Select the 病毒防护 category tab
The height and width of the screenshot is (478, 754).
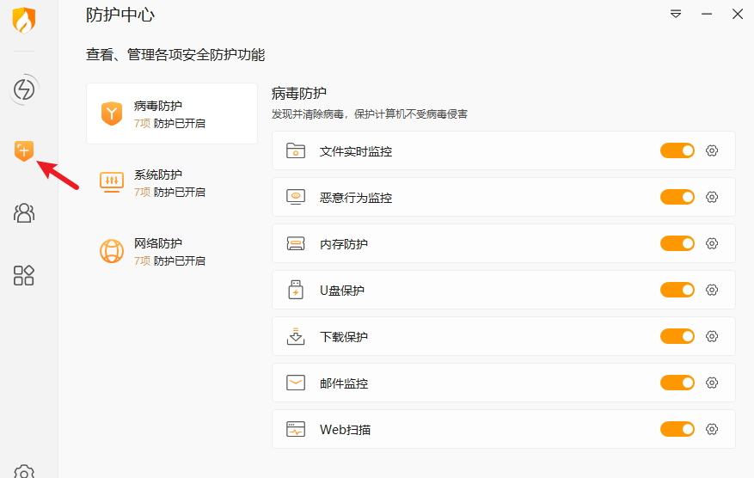click(172, 113)
